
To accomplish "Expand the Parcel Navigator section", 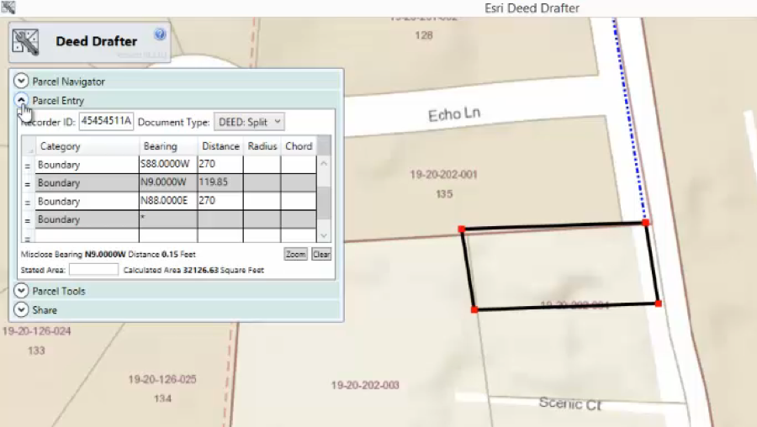I will point(21,81).
